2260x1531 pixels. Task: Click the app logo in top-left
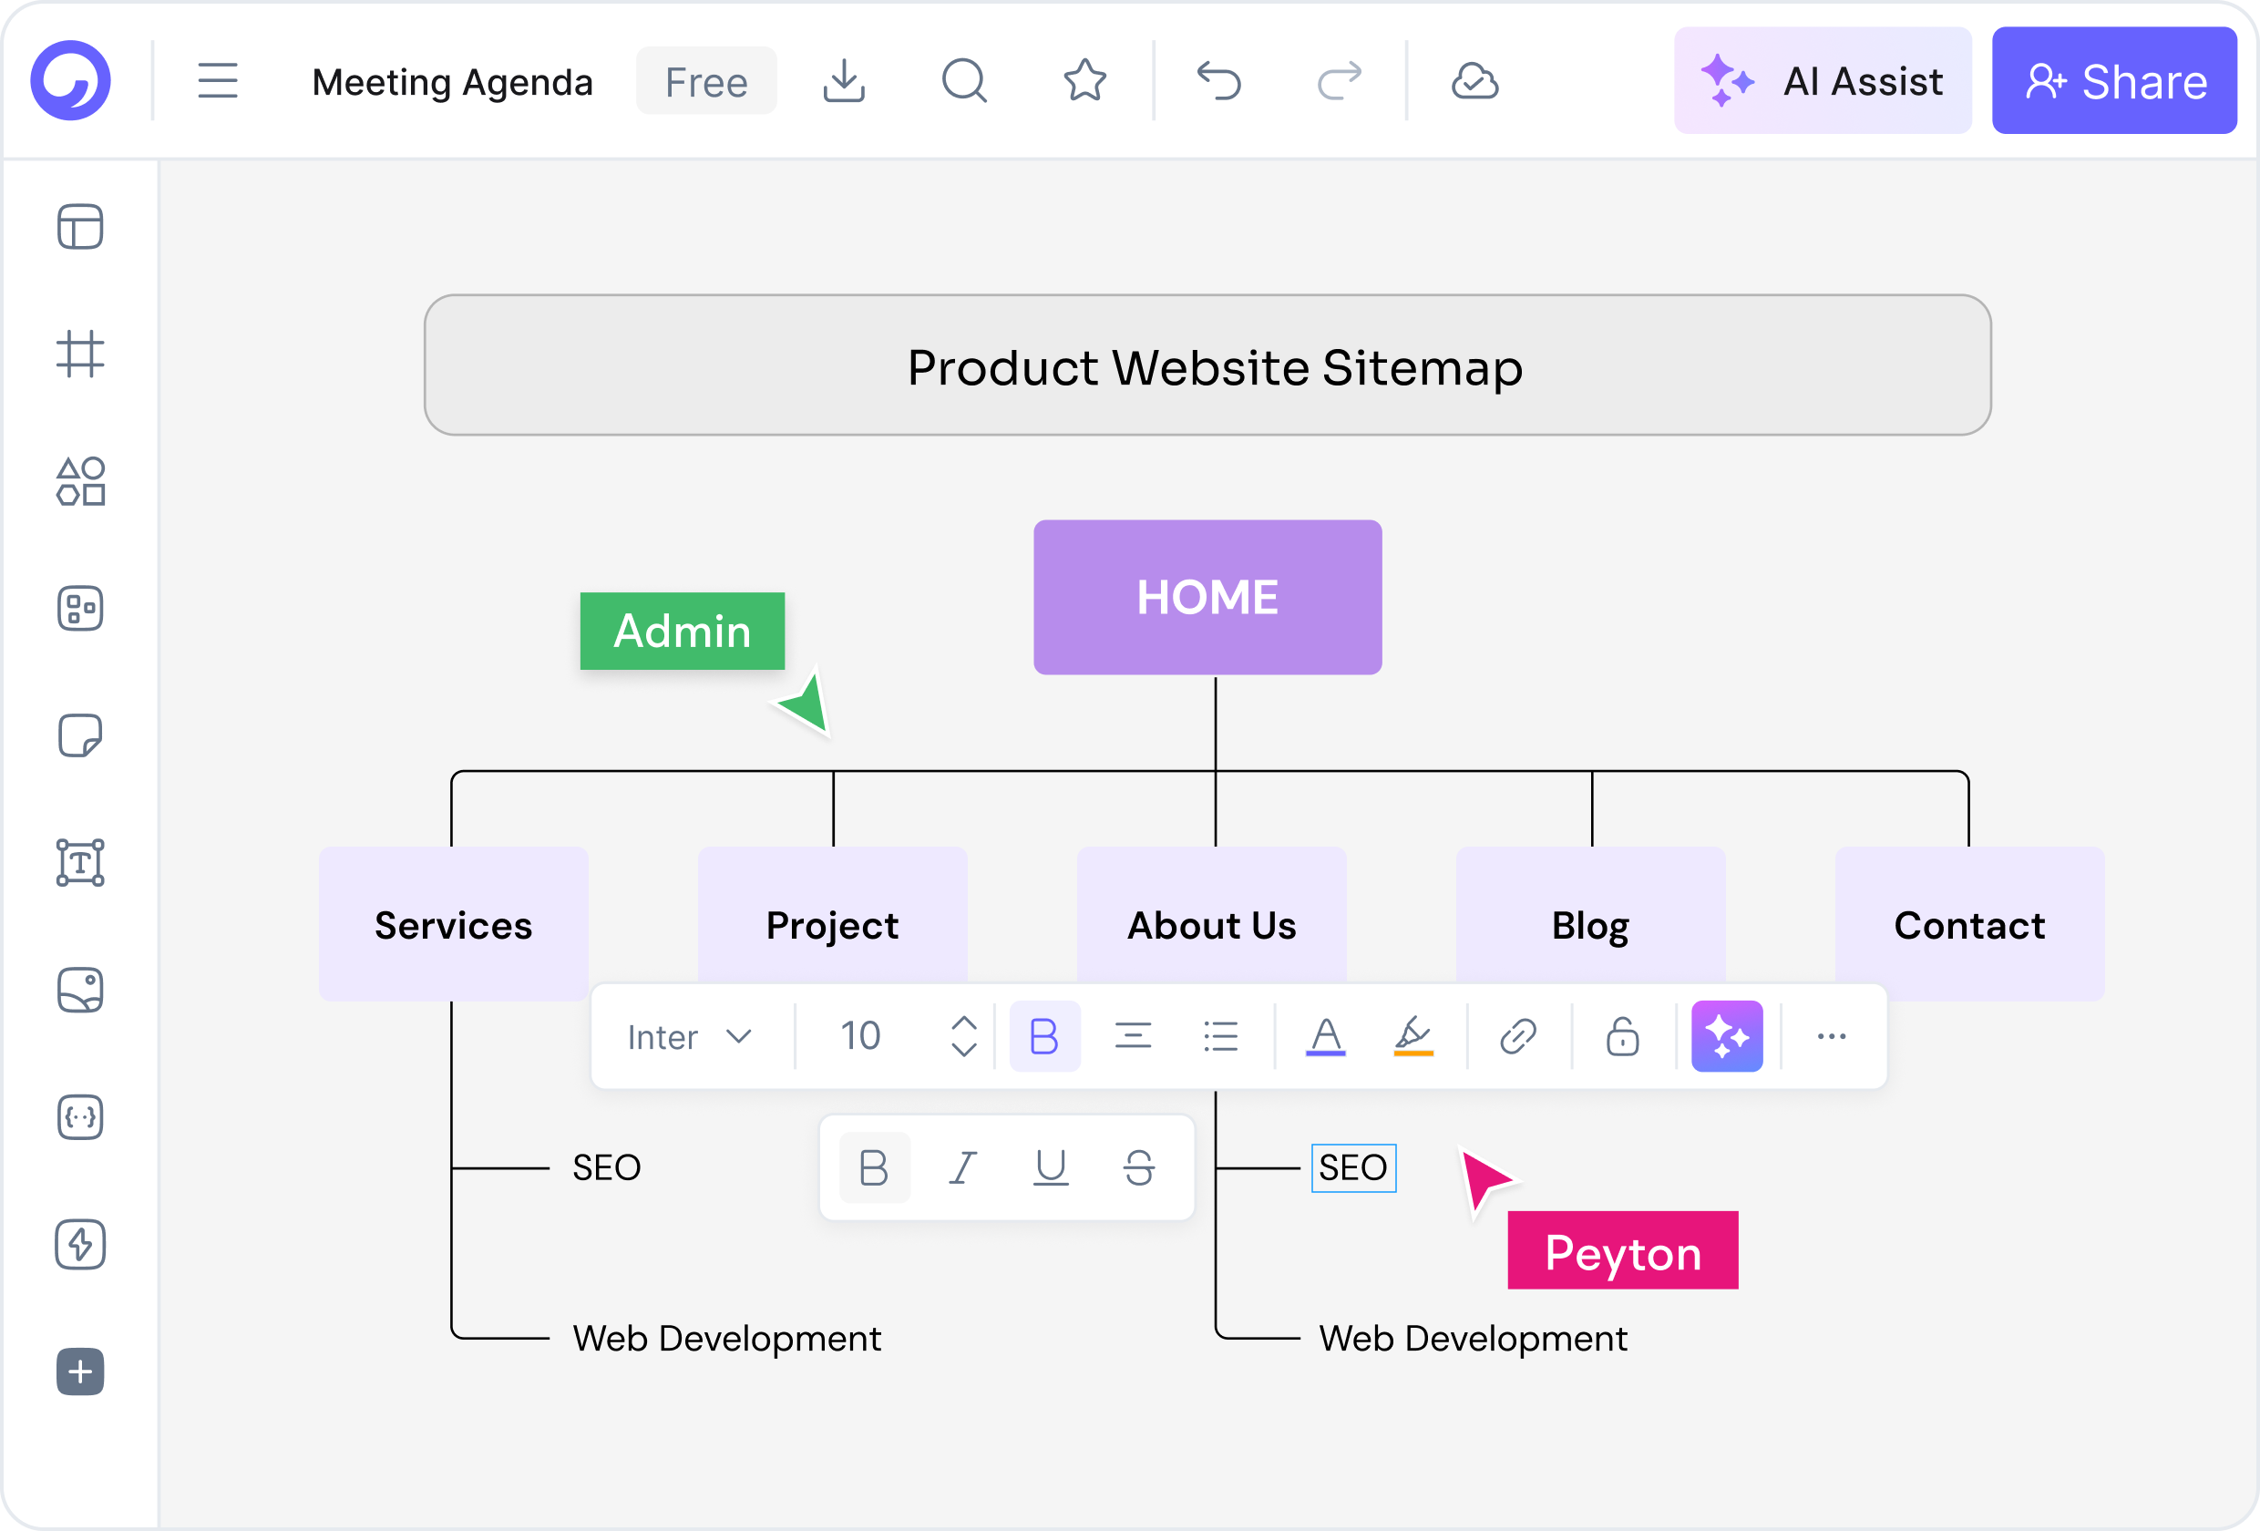coord(71,81)
